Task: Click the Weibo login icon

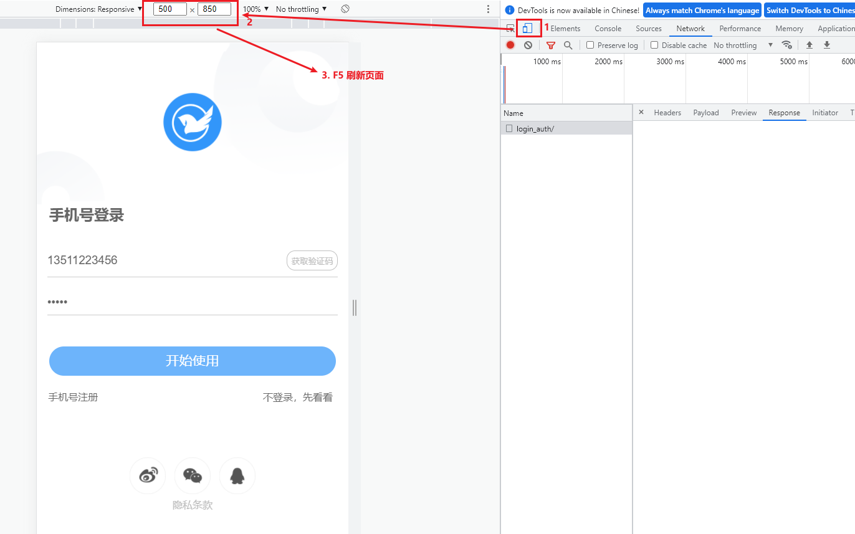Action: [148, 476]
